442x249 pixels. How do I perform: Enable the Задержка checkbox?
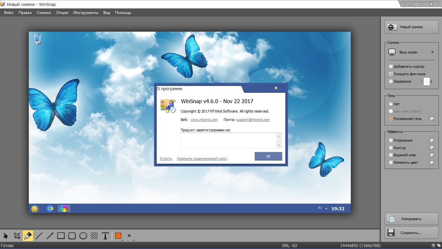[x=391, y=81]
